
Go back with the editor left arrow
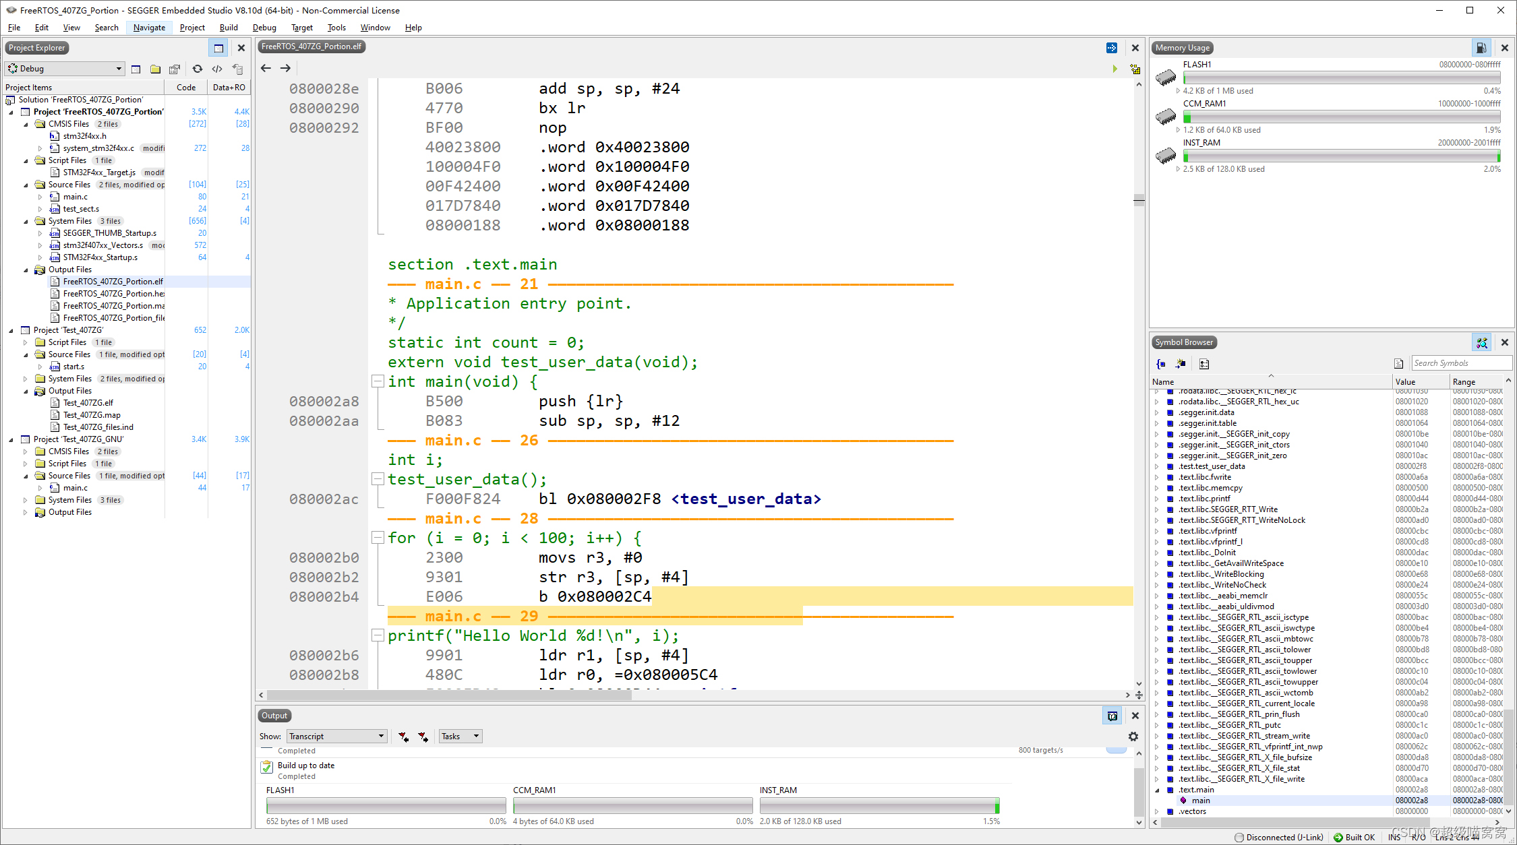click(x=266, y=68)
